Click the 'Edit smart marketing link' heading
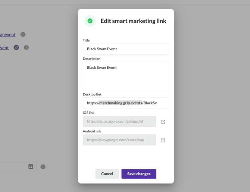250x192 pixels. 133,21
